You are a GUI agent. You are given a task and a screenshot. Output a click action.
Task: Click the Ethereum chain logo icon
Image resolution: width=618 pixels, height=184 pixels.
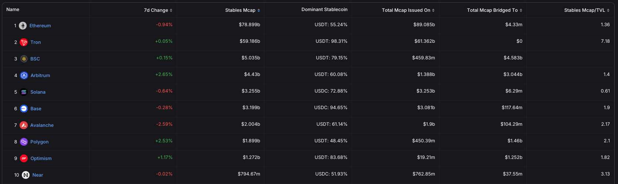23,26
